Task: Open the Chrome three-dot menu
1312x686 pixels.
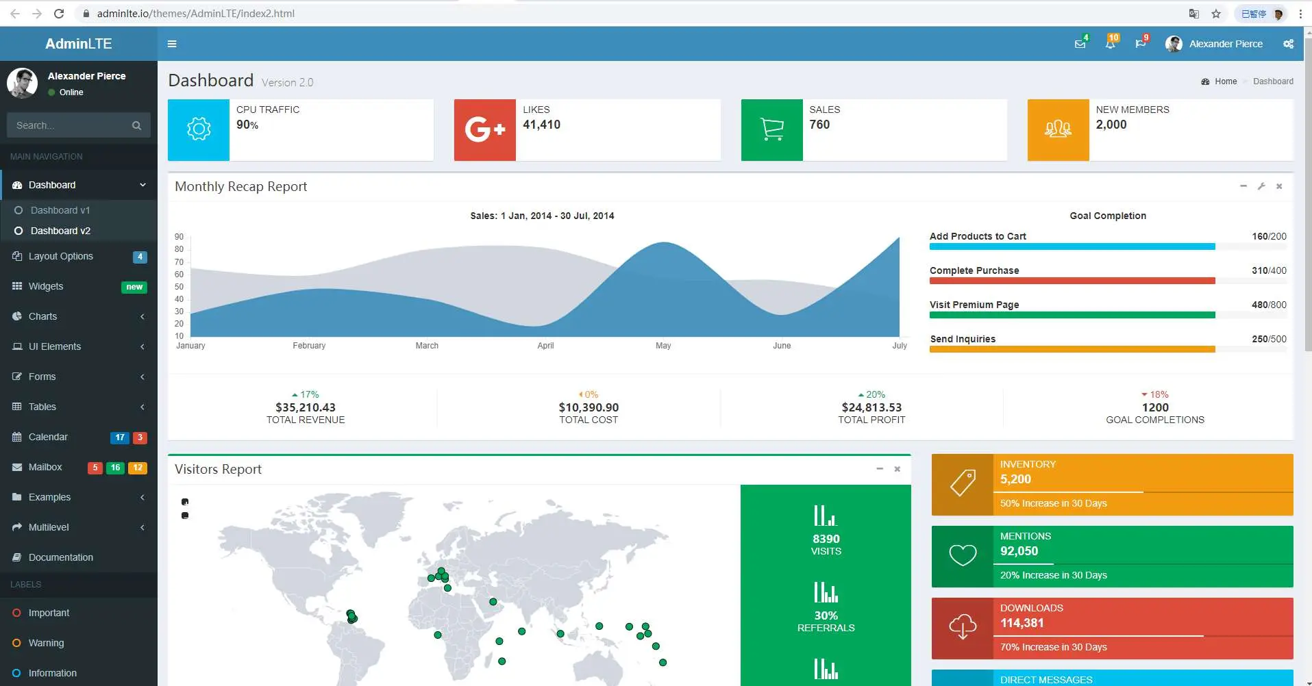Action: tap(1300, 14)
